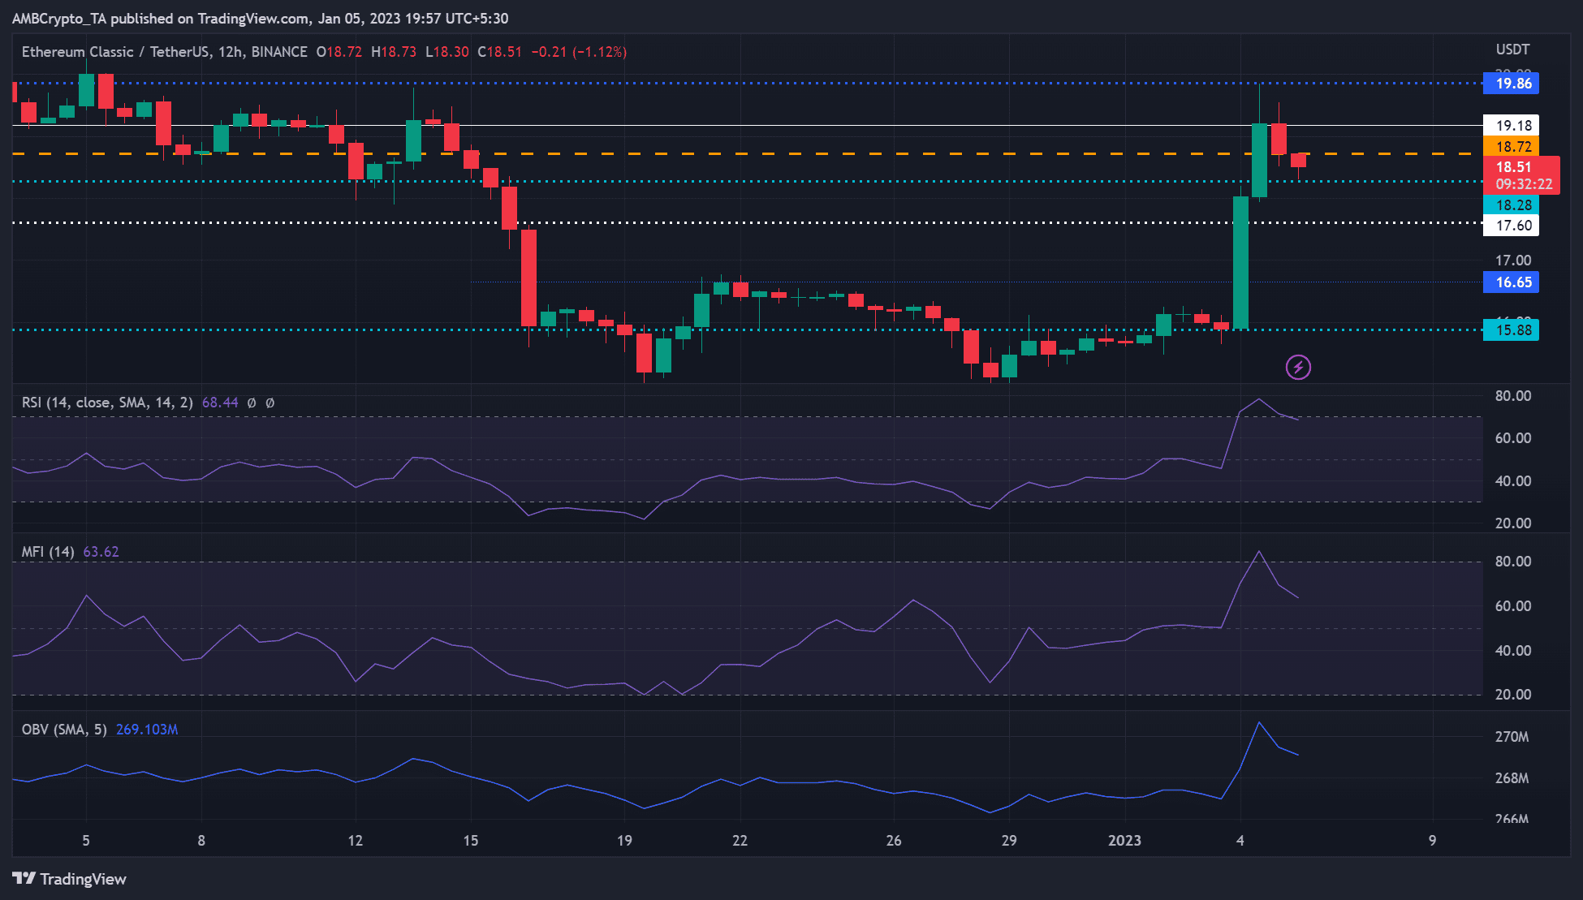
Task: Select the high value H18.73
Action: pyautogui.click(x=394, y=52)
